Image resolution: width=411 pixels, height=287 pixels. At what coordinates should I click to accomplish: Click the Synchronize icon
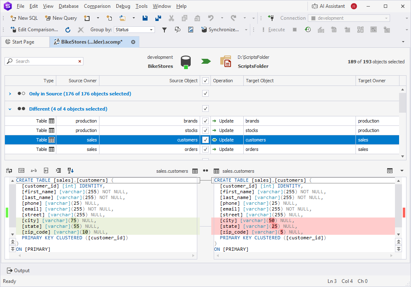204,29
